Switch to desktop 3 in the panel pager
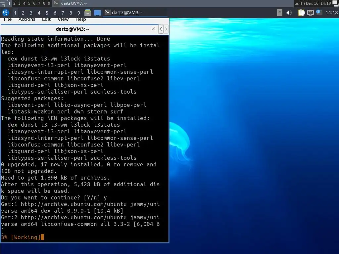The width and height of the screenshot is (339, 254). (31, 13)
